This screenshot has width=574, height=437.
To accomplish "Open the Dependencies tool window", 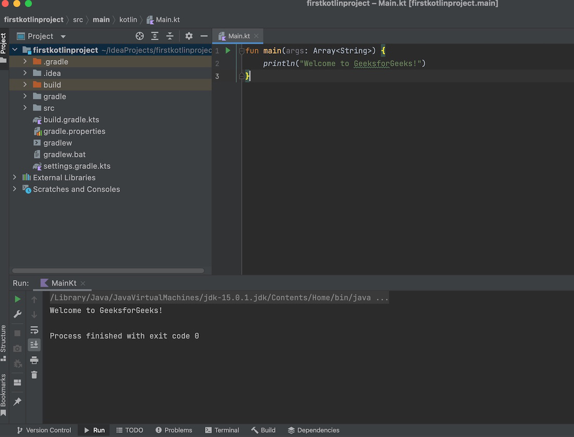I will (314, 430).
